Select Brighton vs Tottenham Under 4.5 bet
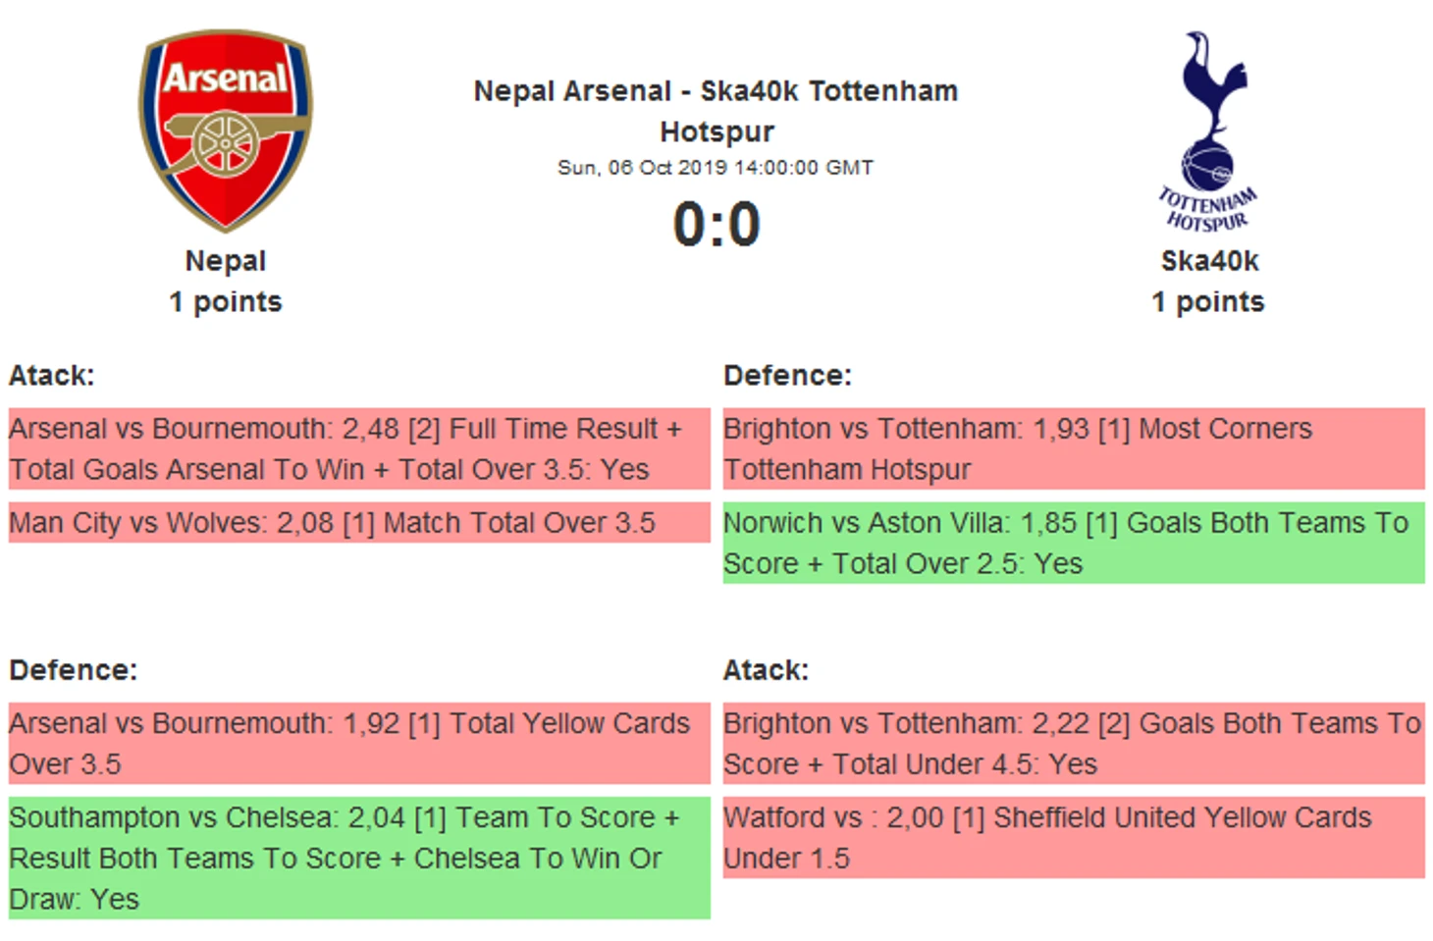Viewport: 1433px width, 941px height. click(1073, 744)
